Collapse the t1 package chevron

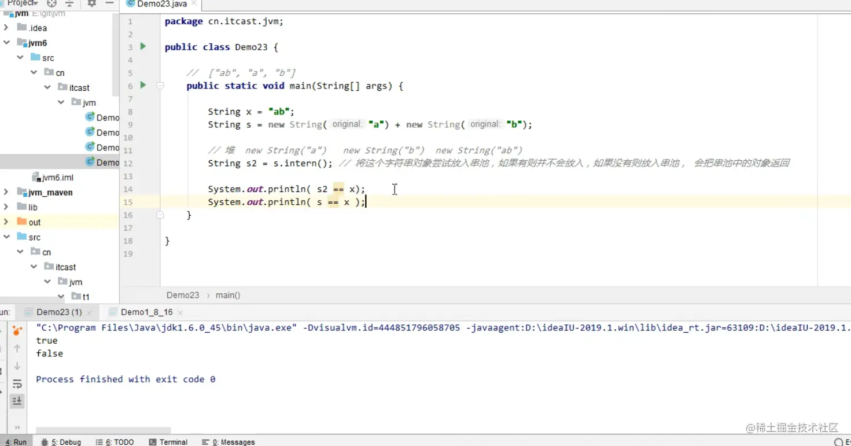point(61,297)
